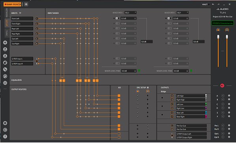Click the plus icon next to the BIAMP-FRONT device

click(26, 4)
